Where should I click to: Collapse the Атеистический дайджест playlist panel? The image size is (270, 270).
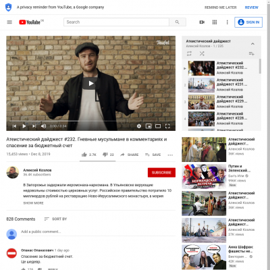click(252, 44)
